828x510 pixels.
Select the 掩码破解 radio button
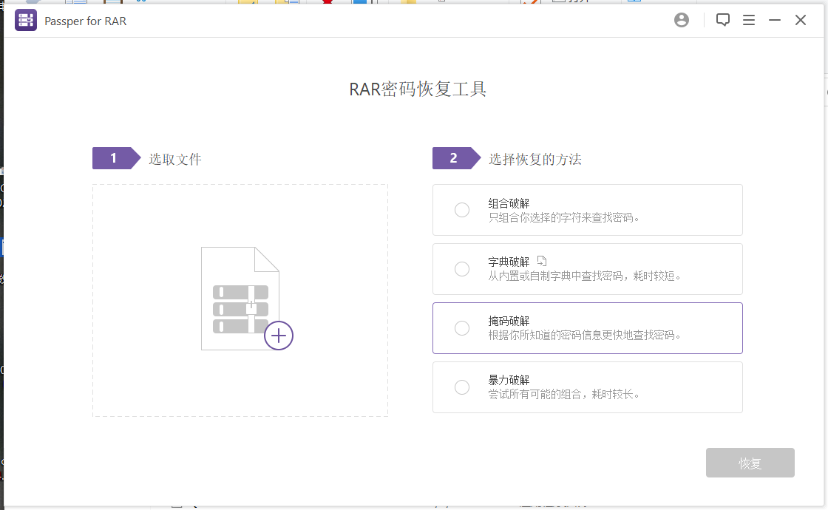coord(462,328)
